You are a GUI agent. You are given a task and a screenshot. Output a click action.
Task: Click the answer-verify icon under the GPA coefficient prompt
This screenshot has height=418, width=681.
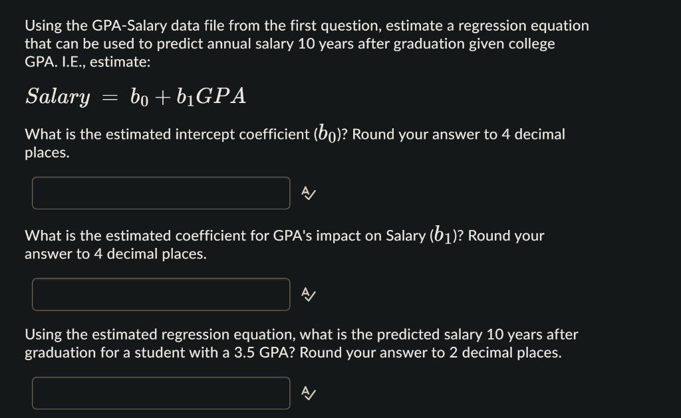tap(307, 294)
